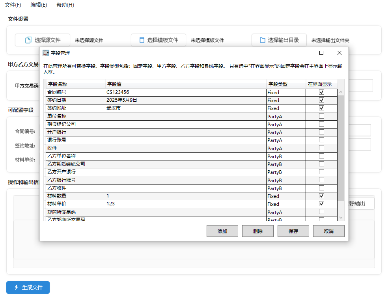Minimize the 字段管理 dialog

click(x=303, y=53)
